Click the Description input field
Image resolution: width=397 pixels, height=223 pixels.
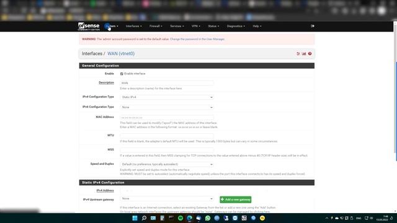pyautogui.click(x=167, y=83)
